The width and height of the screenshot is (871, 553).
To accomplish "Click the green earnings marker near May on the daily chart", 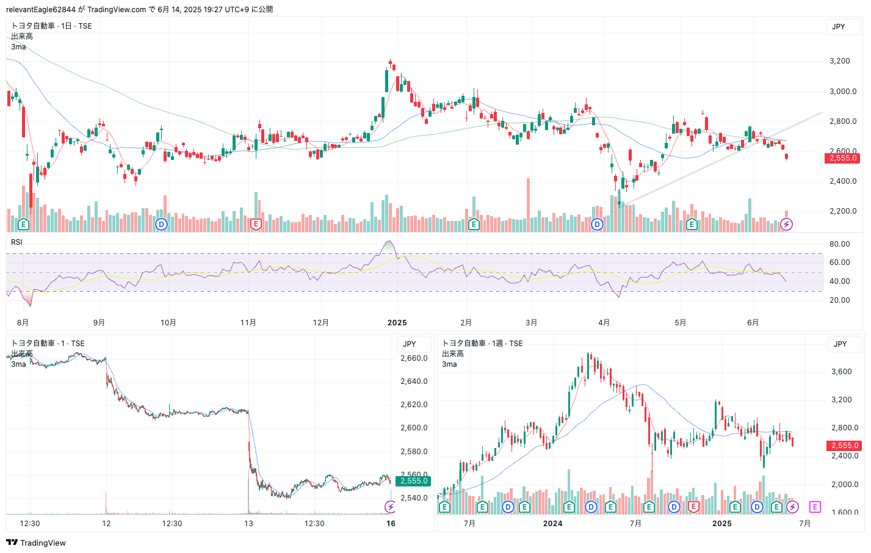I will pos(692,224).
